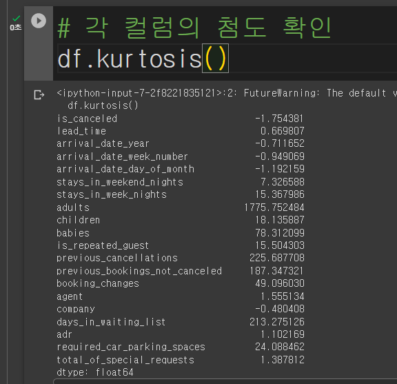The height and width of the screenshot is (384, 397).
Task: Select the stays_in_weekend_nights label
Action: pos(120,182)
